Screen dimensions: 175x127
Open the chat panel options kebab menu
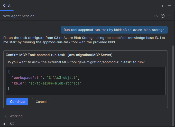162,5
